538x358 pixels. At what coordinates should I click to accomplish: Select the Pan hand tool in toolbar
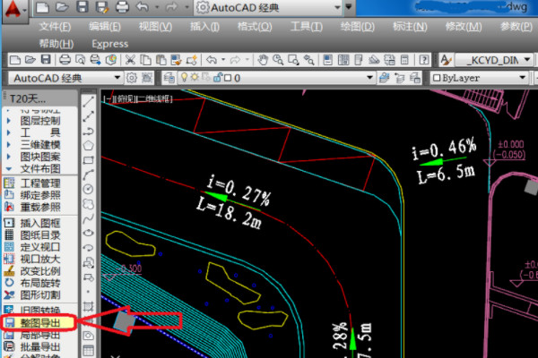[x=264, y=60]
